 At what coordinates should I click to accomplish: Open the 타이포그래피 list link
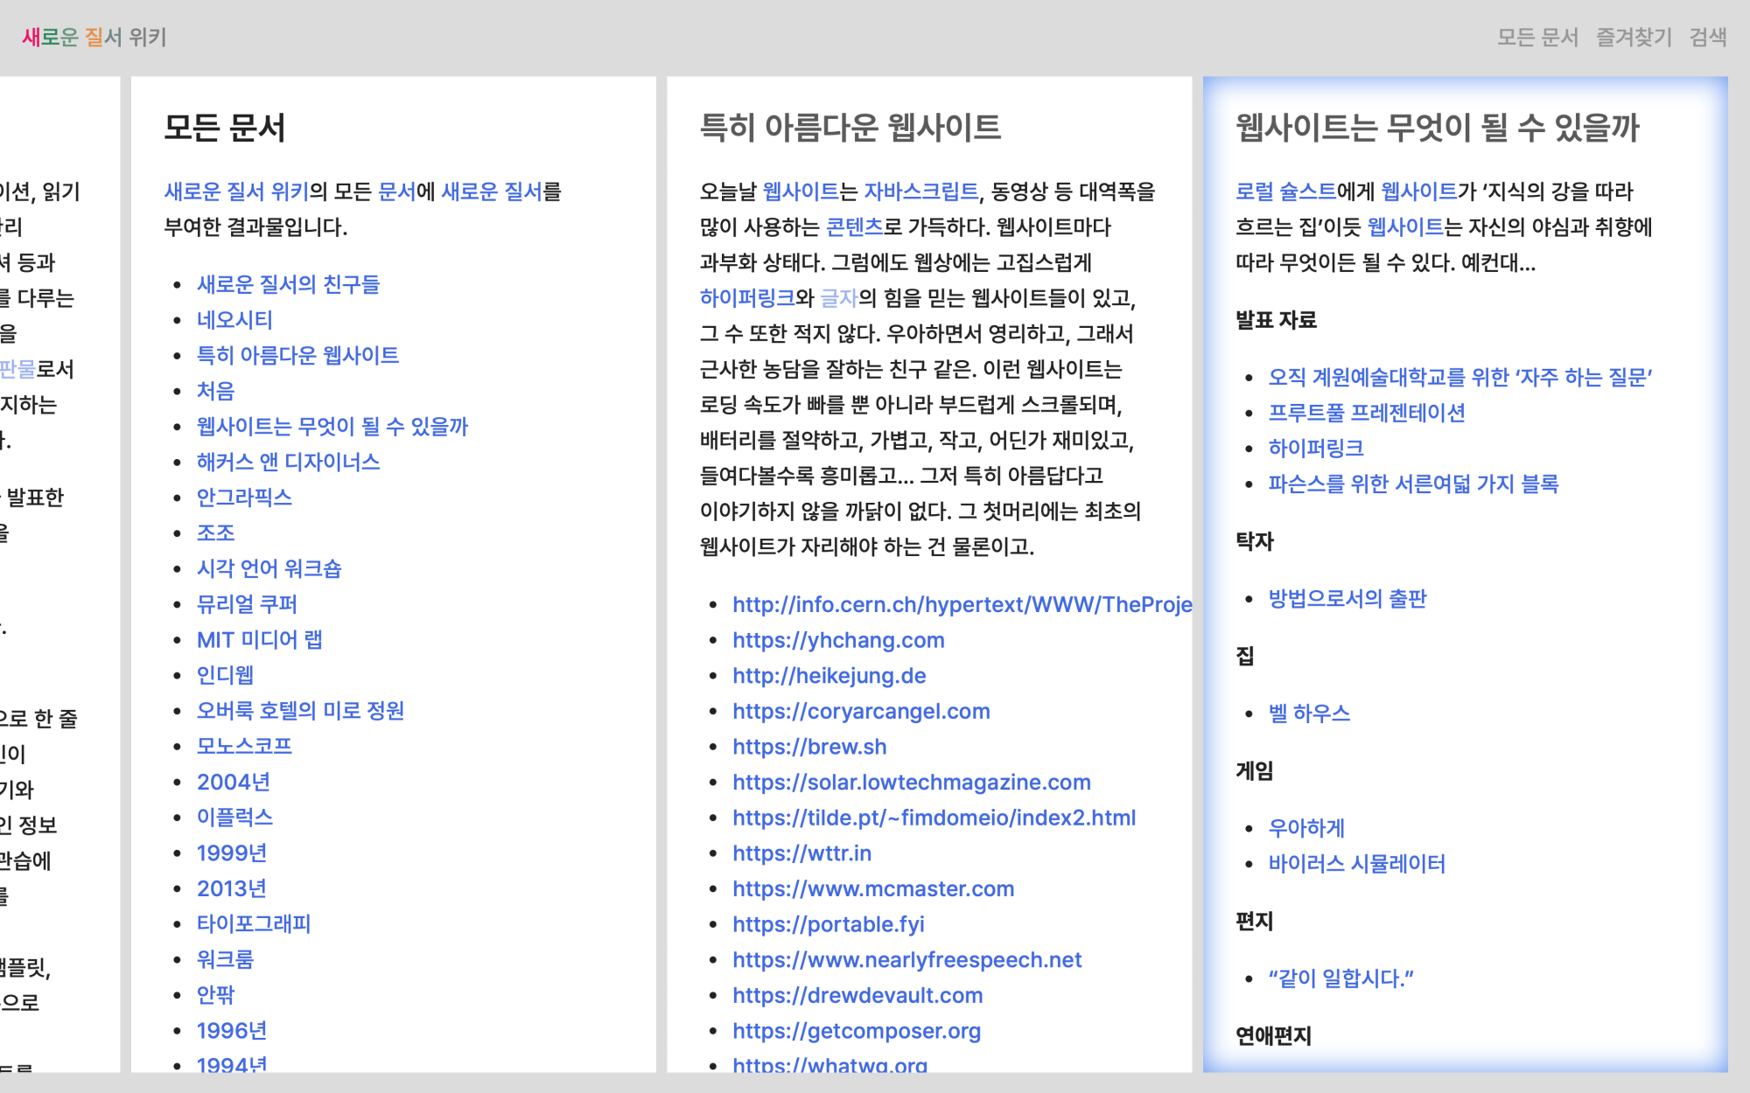[254, 923]
